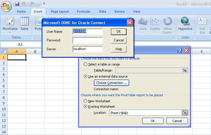
Task: Open the Page Layout tab
Action: [60, 11]
